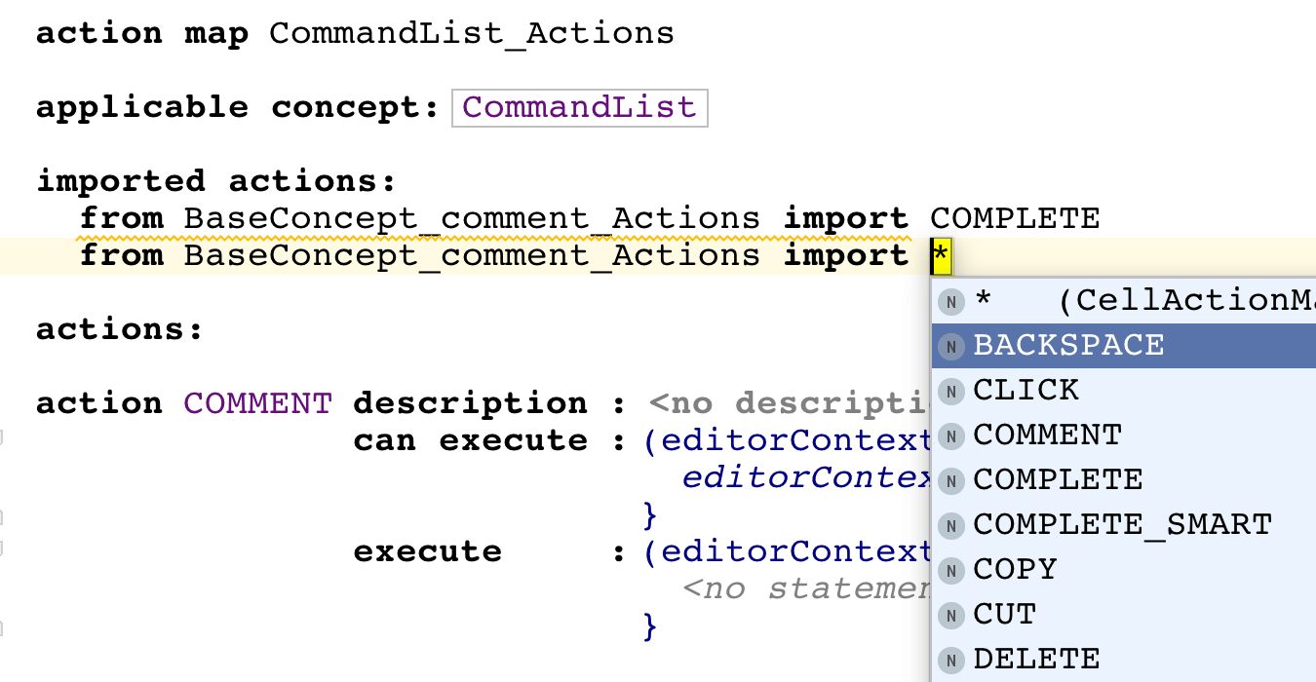Viewport: 1316px width, 682px height.
Task: Click the node icon beside CLICK
Action: (x=950, y=391)
